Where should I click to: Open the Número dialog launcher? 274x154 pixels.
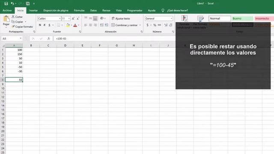coord(173,32)
